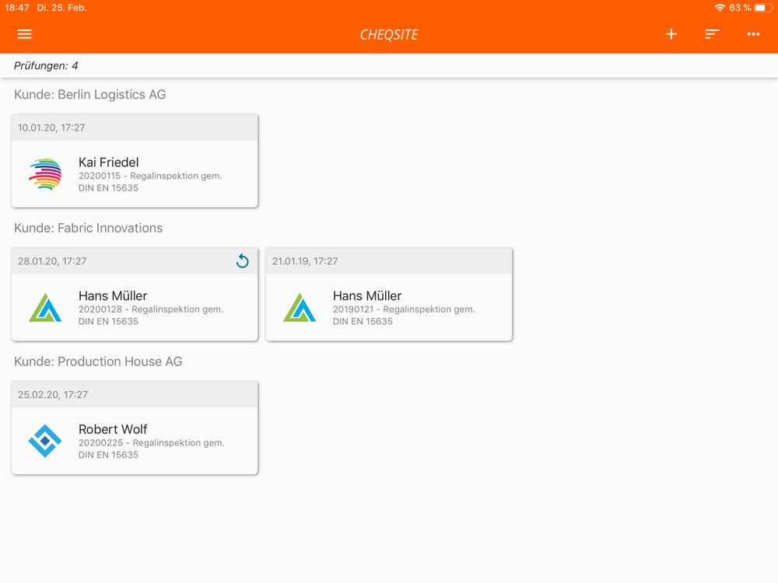Tap the triangle logo on 20200128 card
The image size is (778, 583).
45,307
